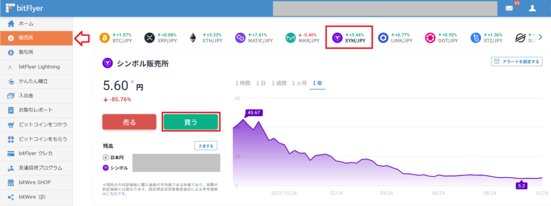Select the partially visible XLM coin icon

tap(520, 38)
